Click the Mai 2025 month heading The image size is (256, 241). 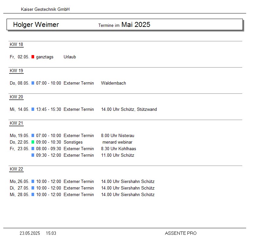136,25
